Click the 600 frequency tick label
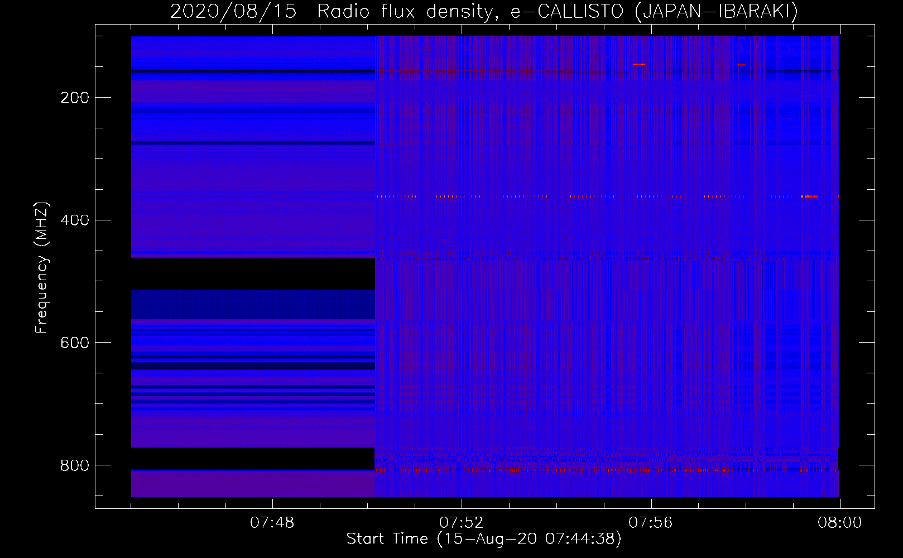Screen dimensions: 903x558 [x=75, y=343]
